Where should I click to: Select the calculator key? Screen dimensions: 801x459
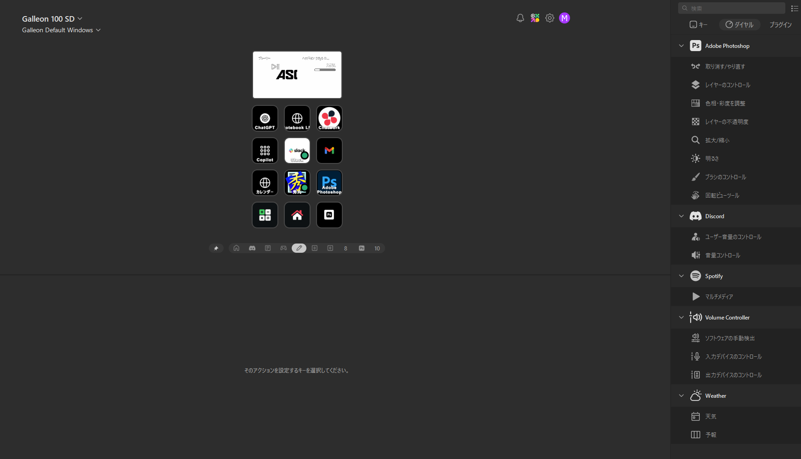265,215
